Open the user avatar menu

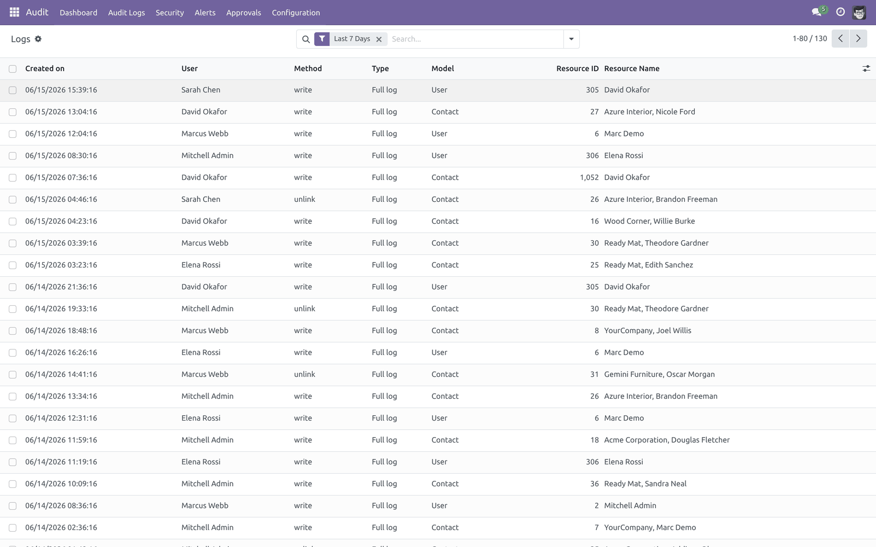[x=859, y=12]
